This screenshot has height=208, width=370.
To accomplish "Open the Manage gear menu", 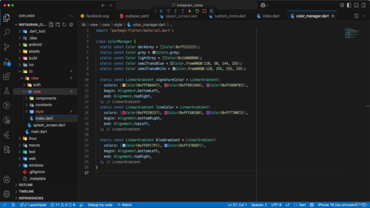I will (6, 194).
